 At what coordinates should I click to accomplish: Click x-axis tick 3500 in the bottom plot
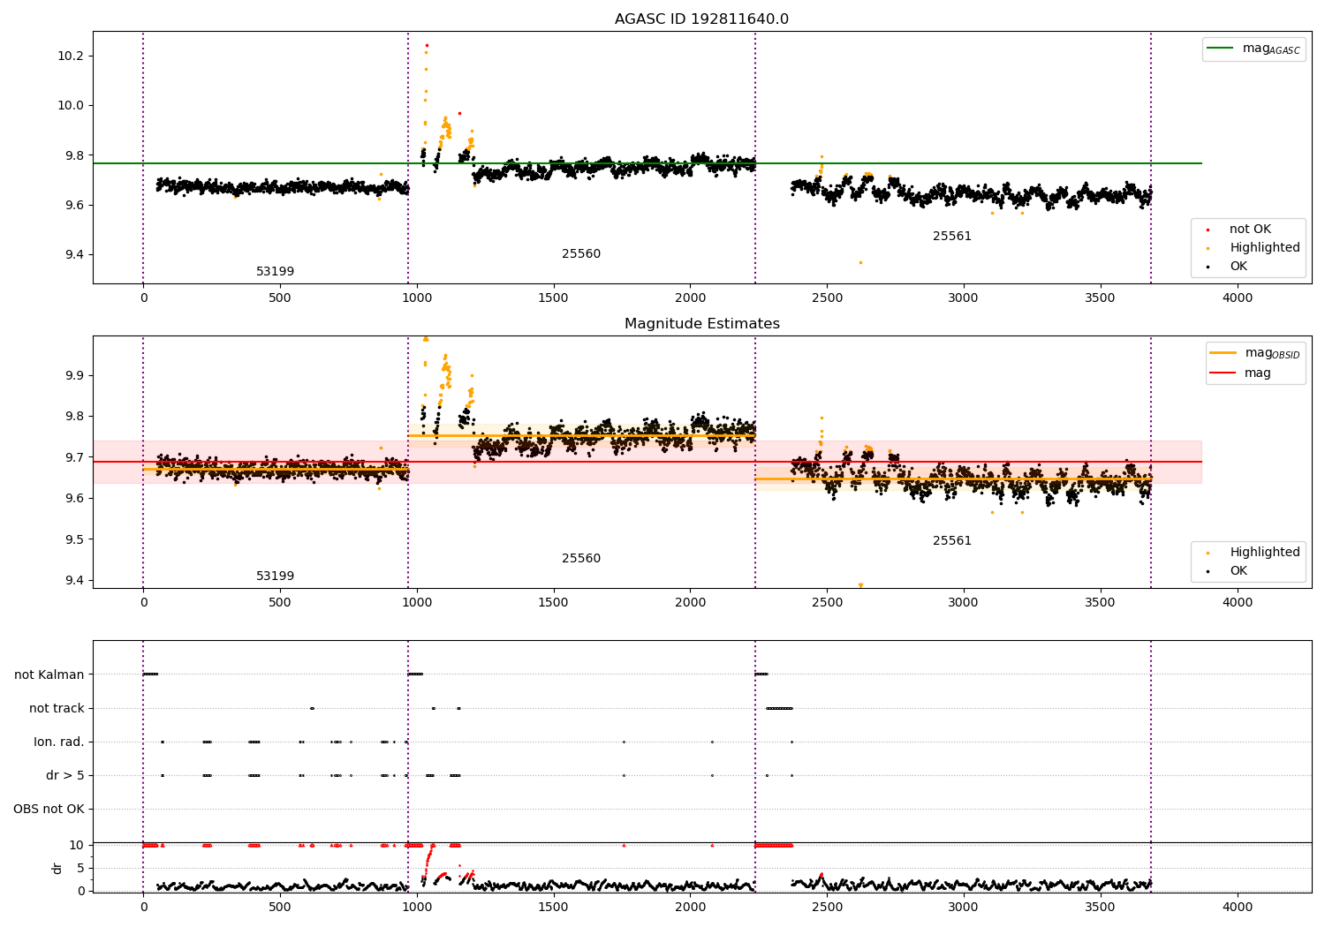(1100, 908)
